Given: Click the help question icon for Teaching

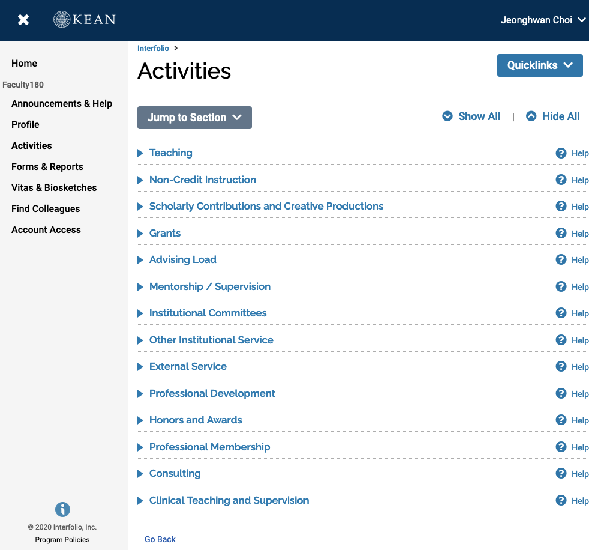Looking at the screenshot, I should (561, 153).
